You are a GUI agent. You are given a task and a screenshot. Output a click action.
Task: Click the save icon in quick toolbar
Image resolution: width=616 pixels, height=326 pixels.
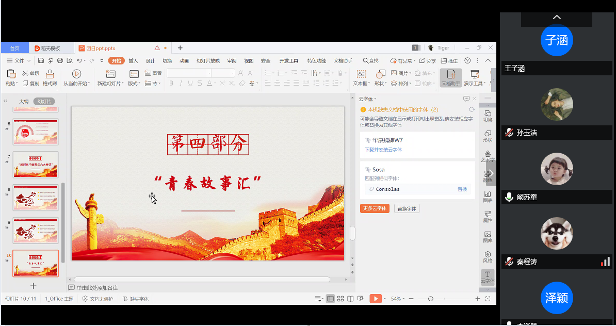(42, 61)
